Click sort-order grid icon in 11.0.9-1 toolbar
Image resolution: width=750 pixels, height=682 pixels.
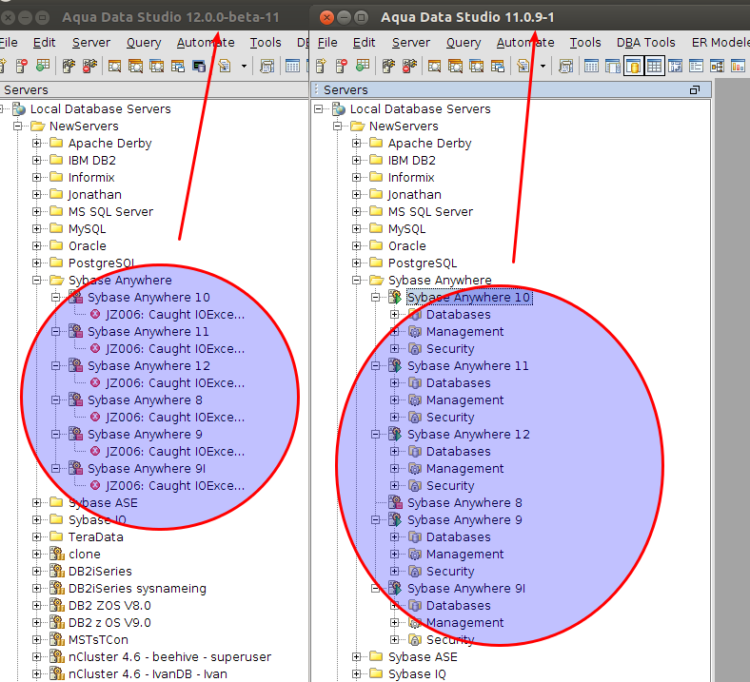point(675,66)
